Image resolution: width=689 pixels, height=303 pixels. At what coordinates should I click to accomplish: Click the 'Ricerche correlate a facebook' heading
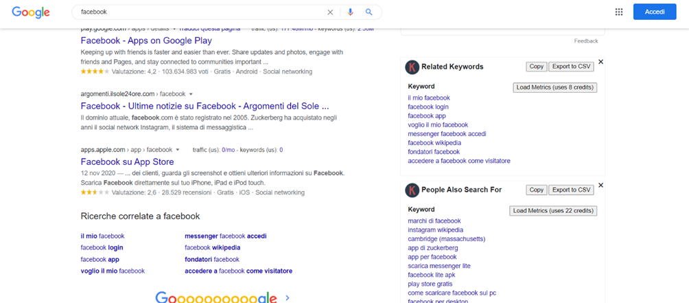point(140,216)
